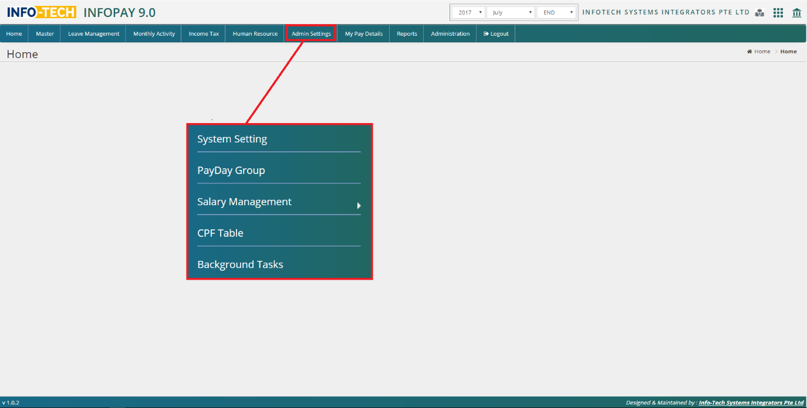Open the apps grid icon
This screenshot has height=408, width=807.
778,13
